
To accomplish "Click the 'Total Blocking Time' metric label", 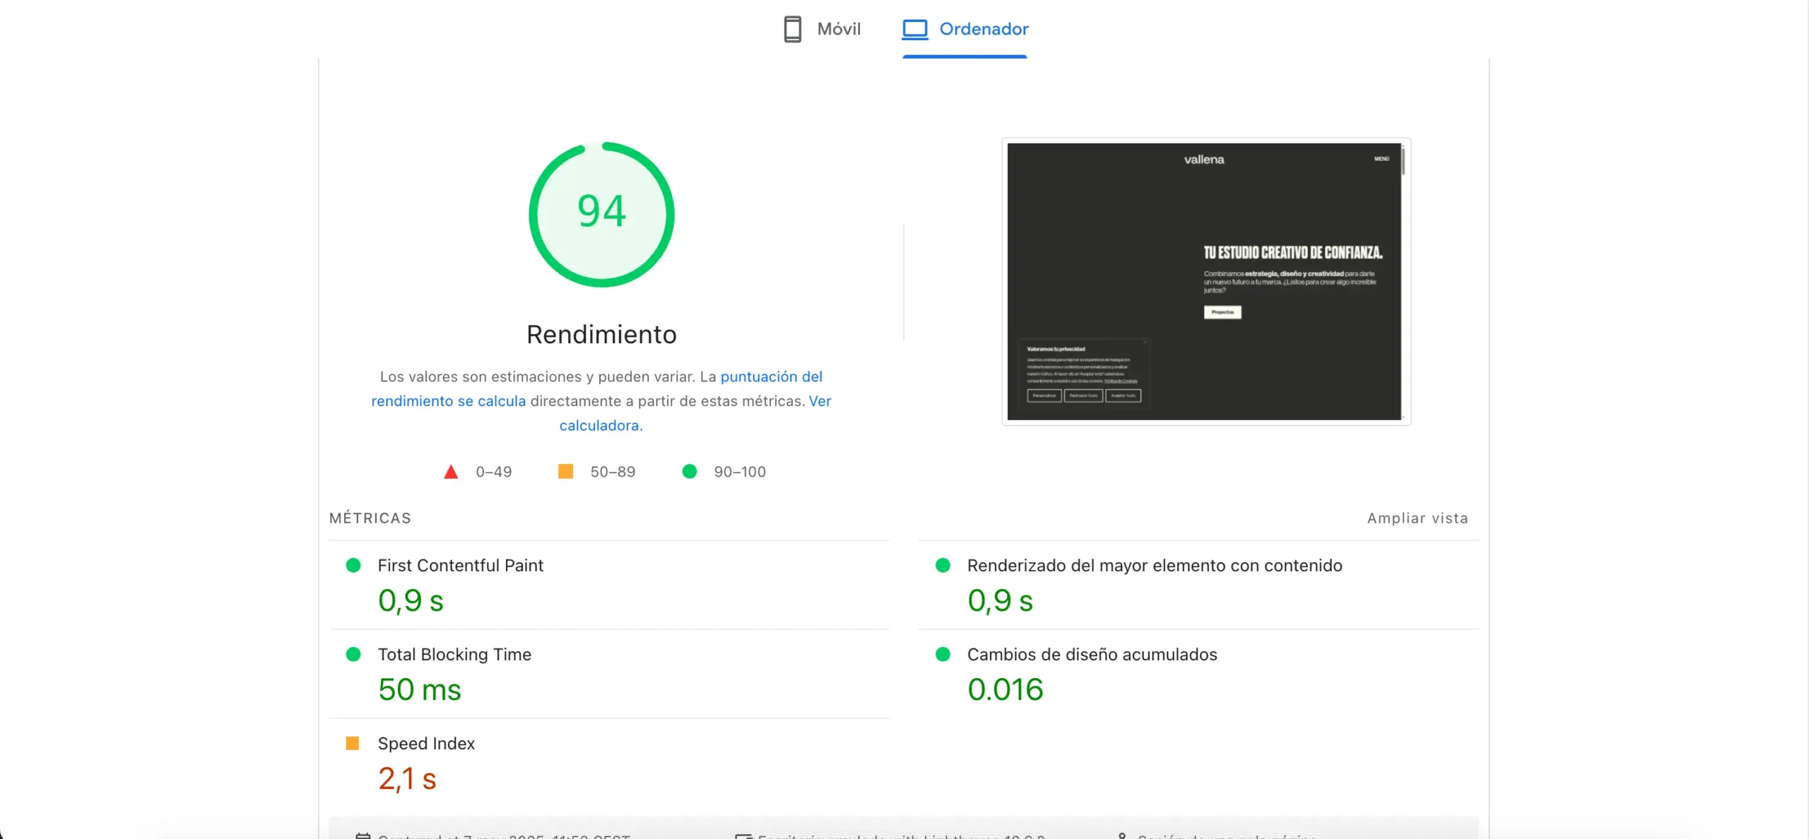I will click(x=454, y=654).
